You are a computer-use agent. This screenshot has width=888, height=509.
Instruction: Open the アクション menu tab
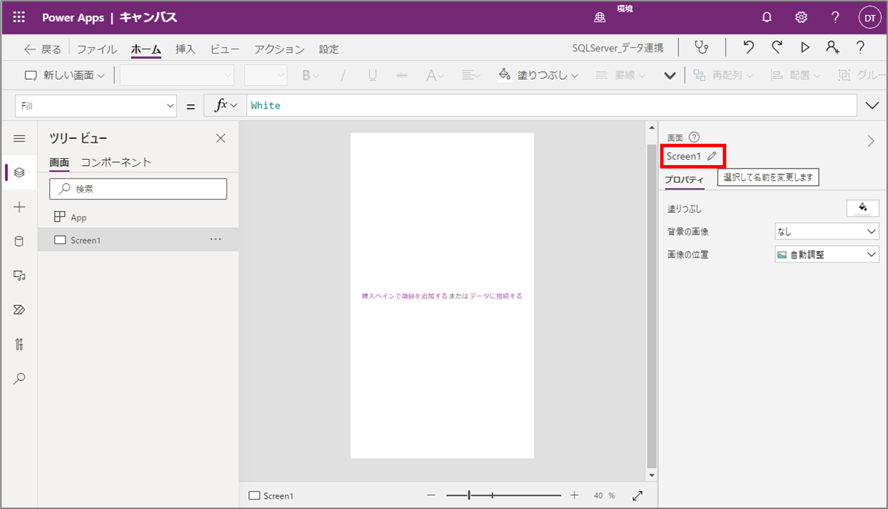click(279, 50)
